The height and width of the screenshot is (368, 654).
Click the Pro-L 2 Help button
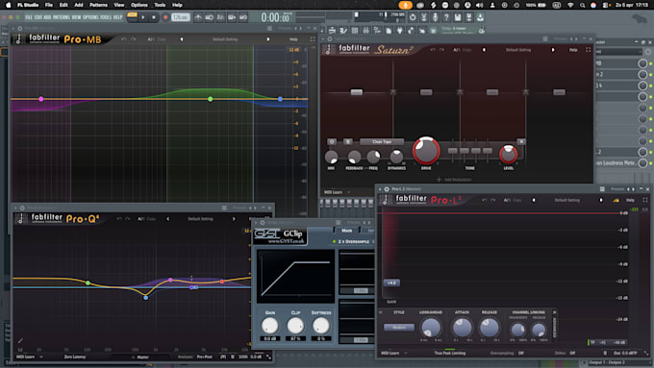(x=630, y=200)
